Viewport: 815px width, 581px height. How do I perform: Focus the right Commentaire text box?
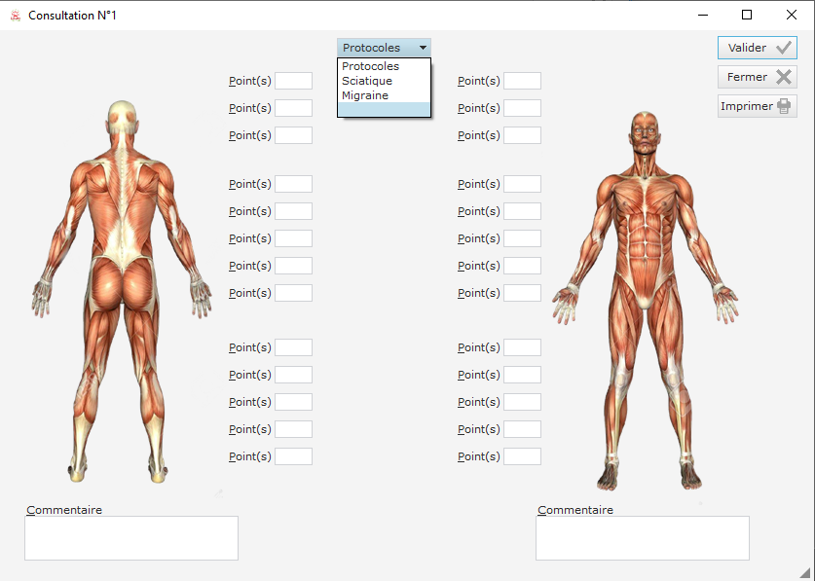[643, 538]
